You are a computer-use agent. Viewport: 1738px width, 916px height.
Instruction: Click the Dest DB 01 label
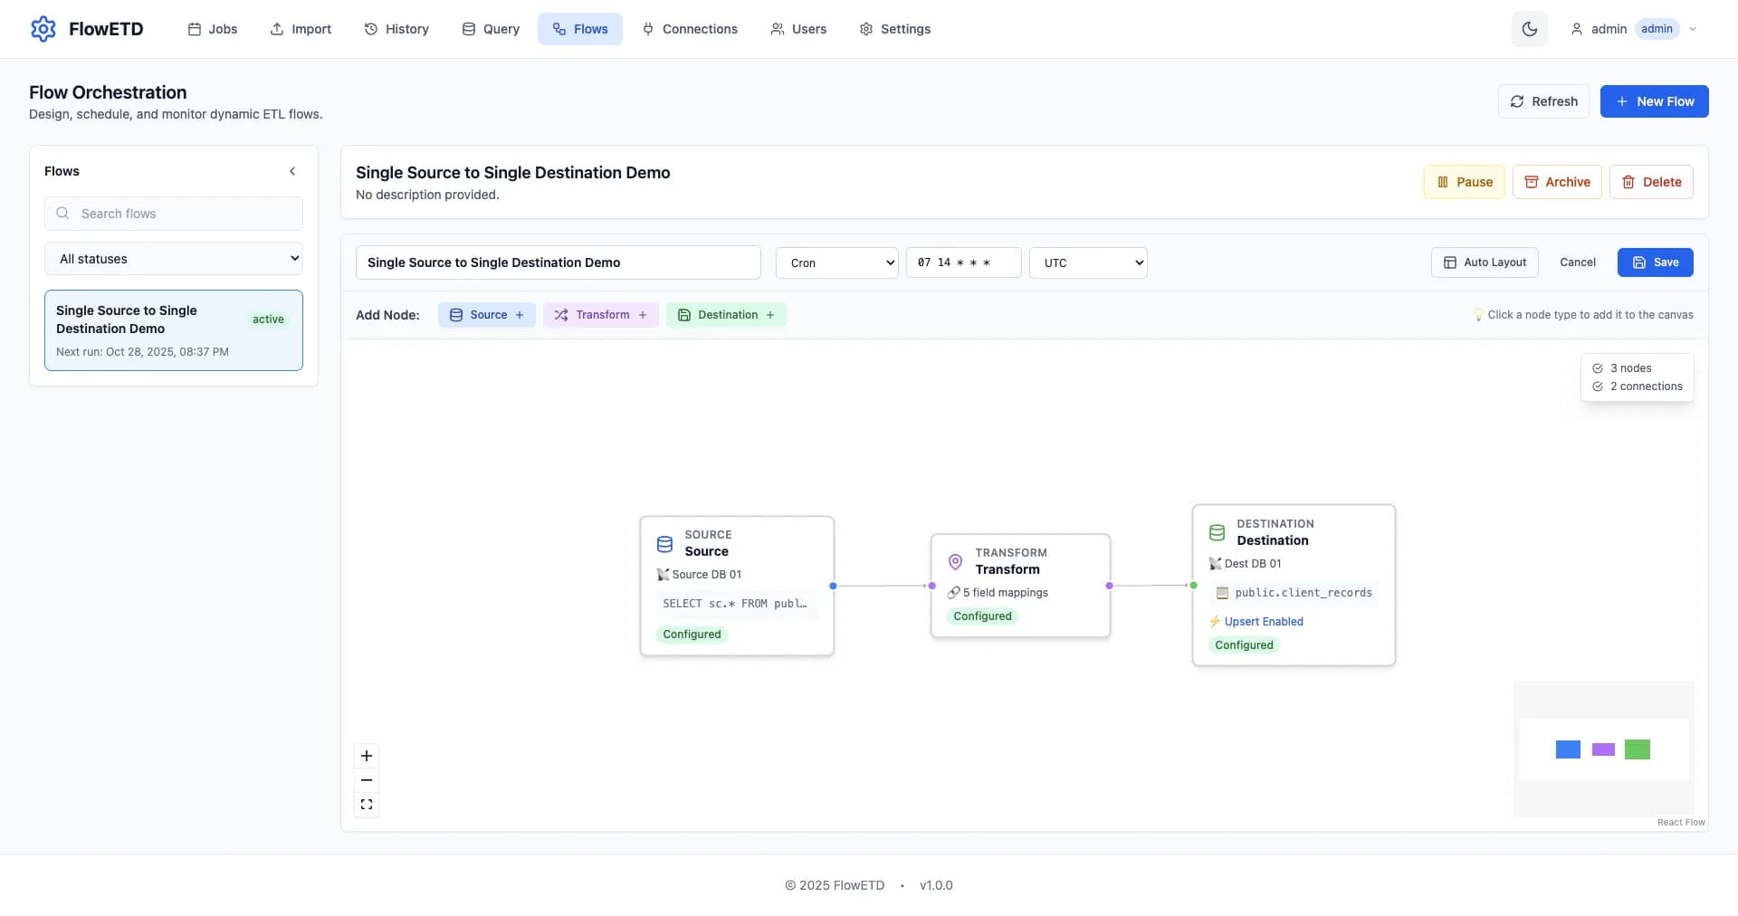(x=1253, y=564)
